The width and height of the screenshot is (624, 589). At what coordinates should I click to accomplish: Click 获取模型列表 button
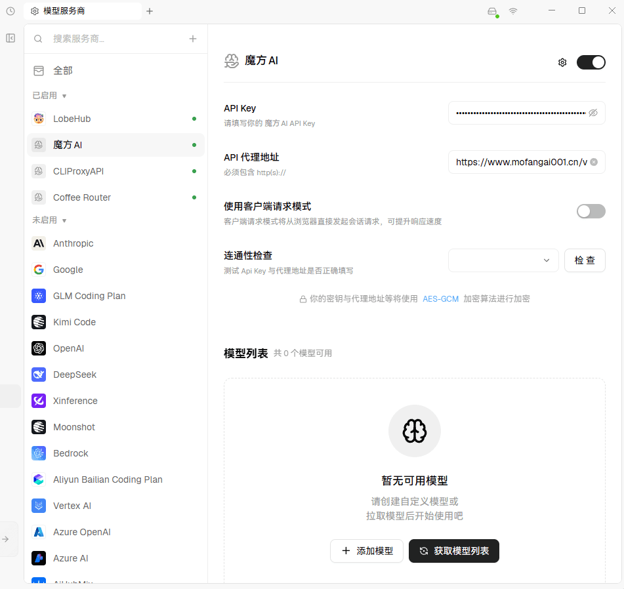click(x=453, y=551)
